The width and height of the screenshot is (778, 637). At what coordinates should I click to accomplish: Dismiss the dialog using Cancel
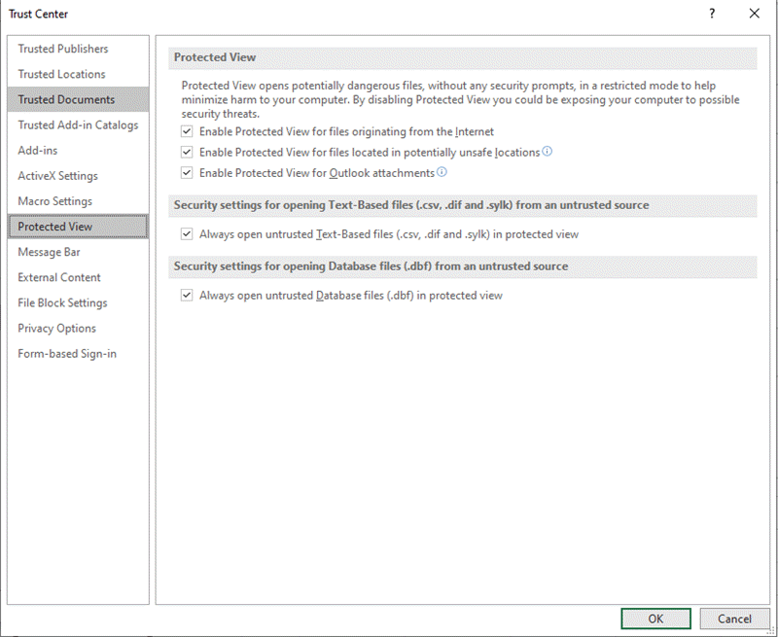pos(734,619)
